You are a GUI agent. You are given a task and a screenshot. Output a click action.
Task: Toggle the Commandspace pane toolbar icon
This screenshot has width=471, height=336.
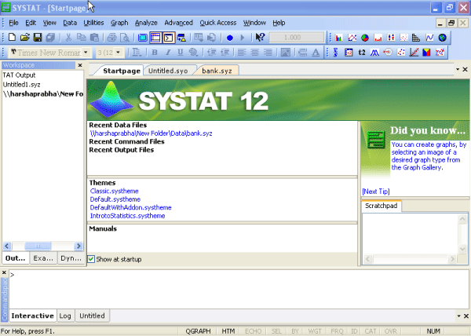click(169, 38)
